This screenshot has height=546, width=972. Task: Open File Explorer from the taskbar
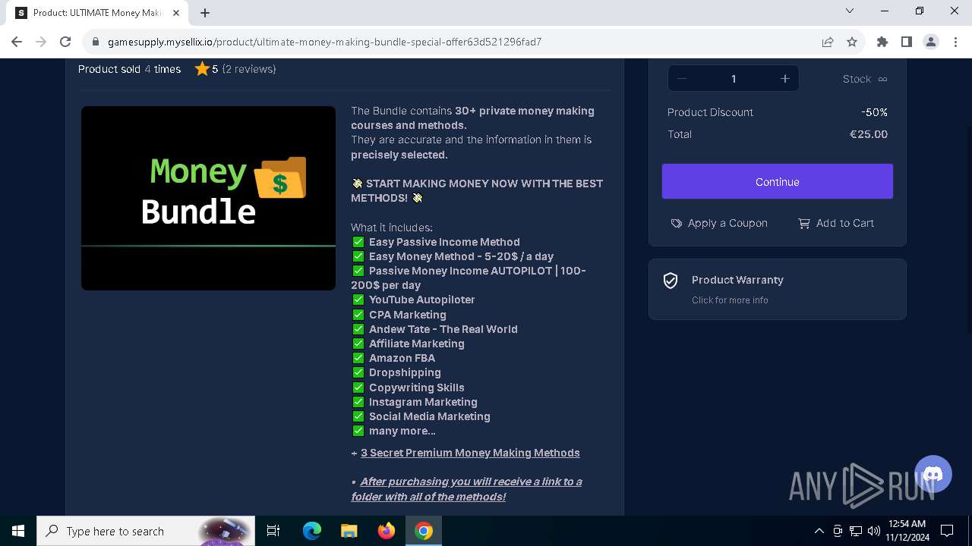click(349, 531)
